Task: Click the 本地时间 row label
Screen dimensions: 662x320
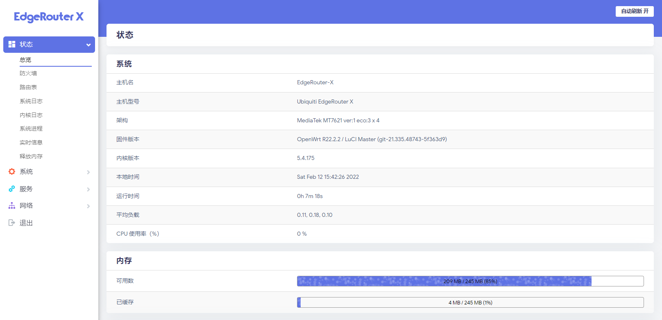Action: (128, 177)
